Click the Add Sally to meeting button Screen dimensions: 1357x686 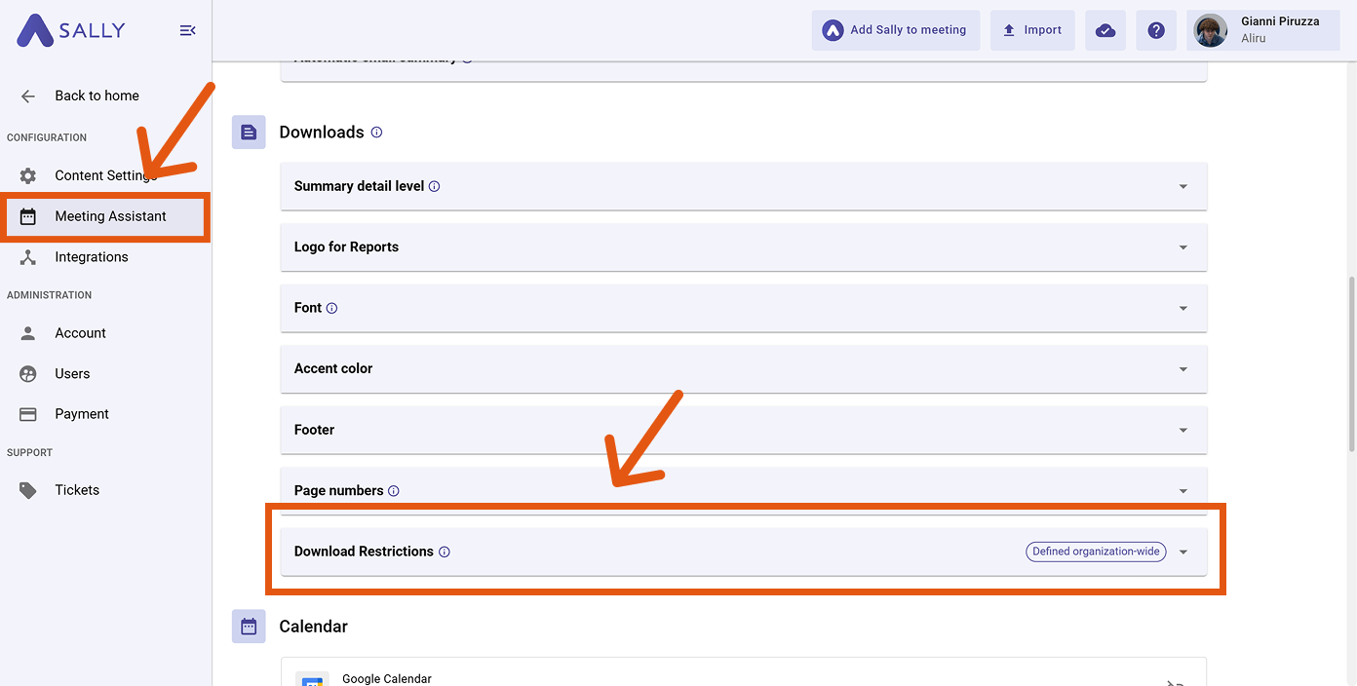tap(895, 30)
